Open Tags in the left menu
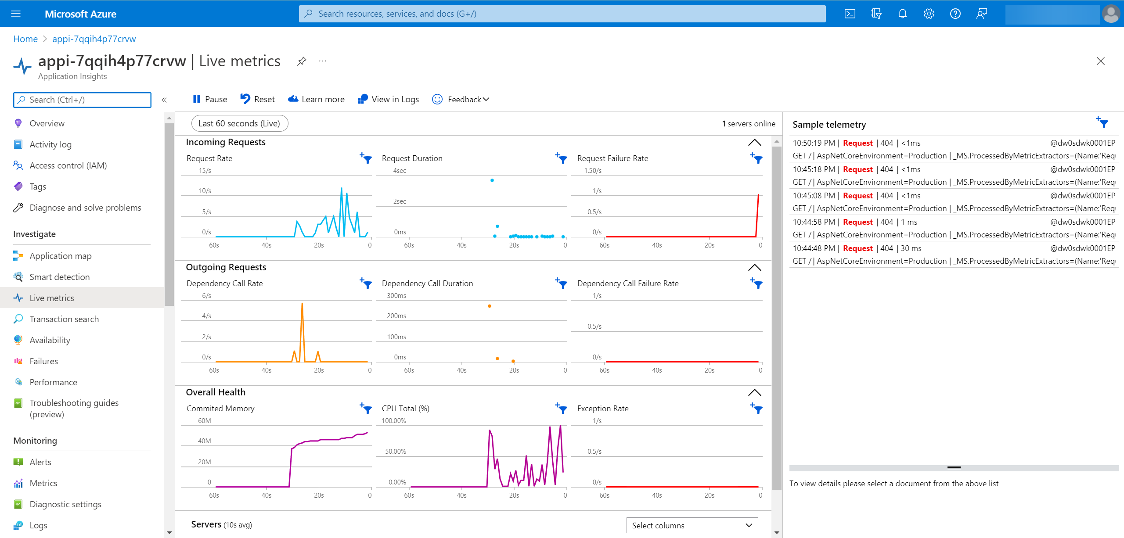 tap(82, 187)
